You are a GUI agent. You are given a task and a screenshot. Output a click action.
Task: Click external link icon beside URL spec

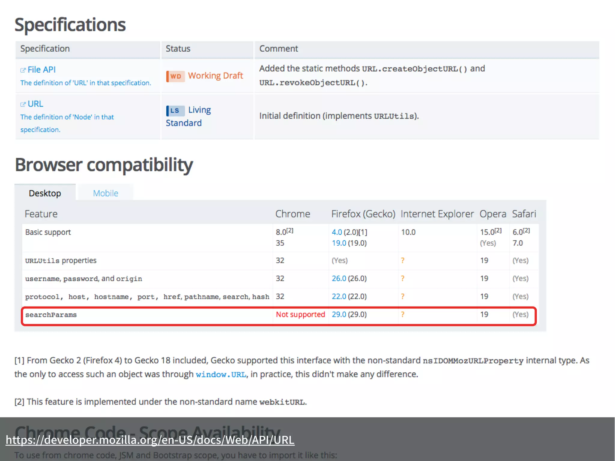point(23,105)
